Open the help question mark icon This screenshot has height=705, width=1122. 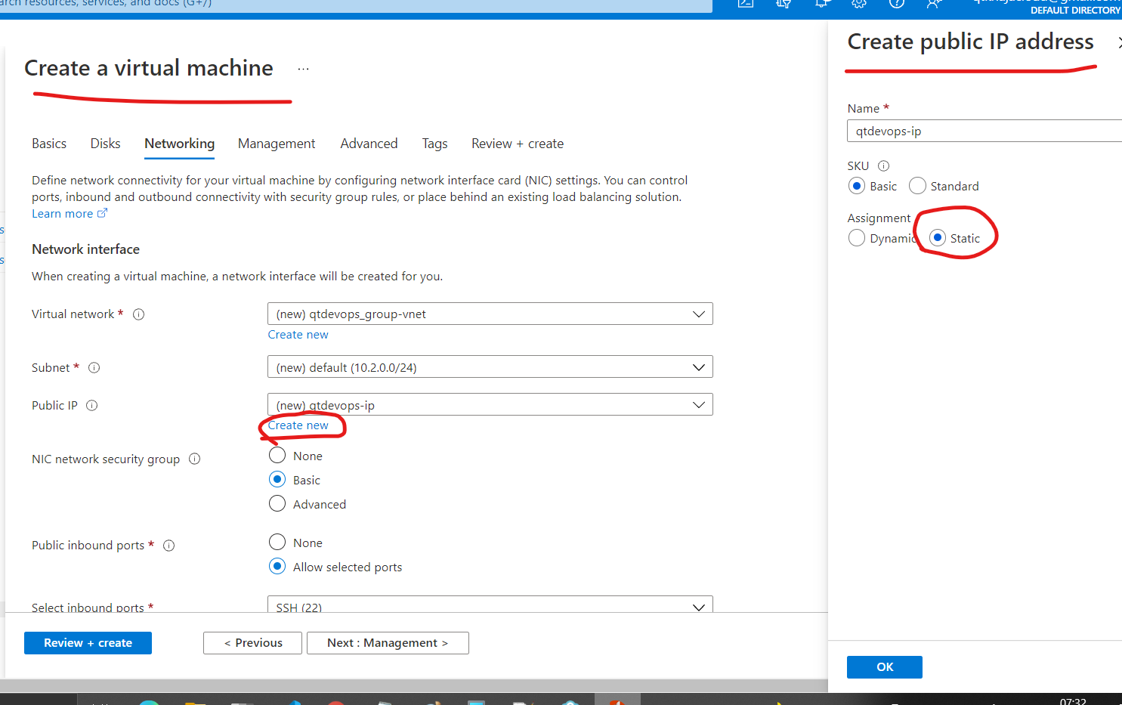coord(897,3)
